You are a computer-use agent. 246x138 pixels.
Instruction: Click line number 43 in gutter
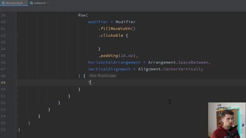point(3,42)
